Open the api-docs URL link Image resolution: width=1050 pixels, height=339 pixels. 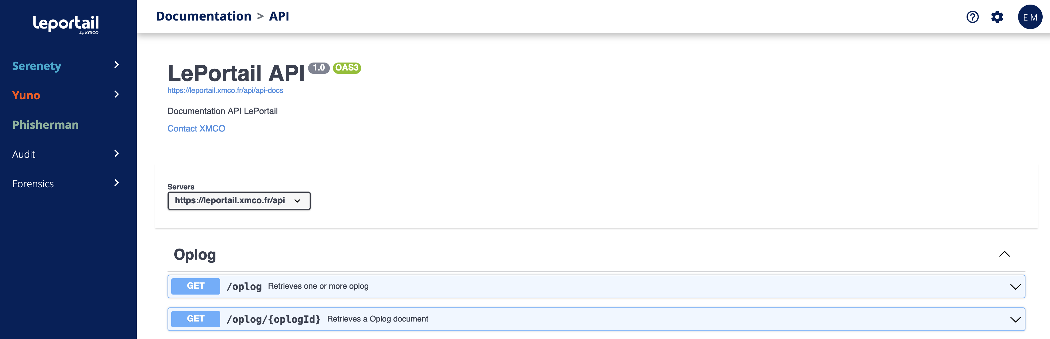225,90
